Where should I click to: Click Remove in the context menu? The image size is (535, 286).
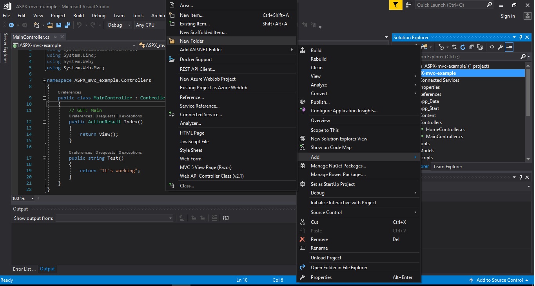pyautogui.click(x=359, y=239)
